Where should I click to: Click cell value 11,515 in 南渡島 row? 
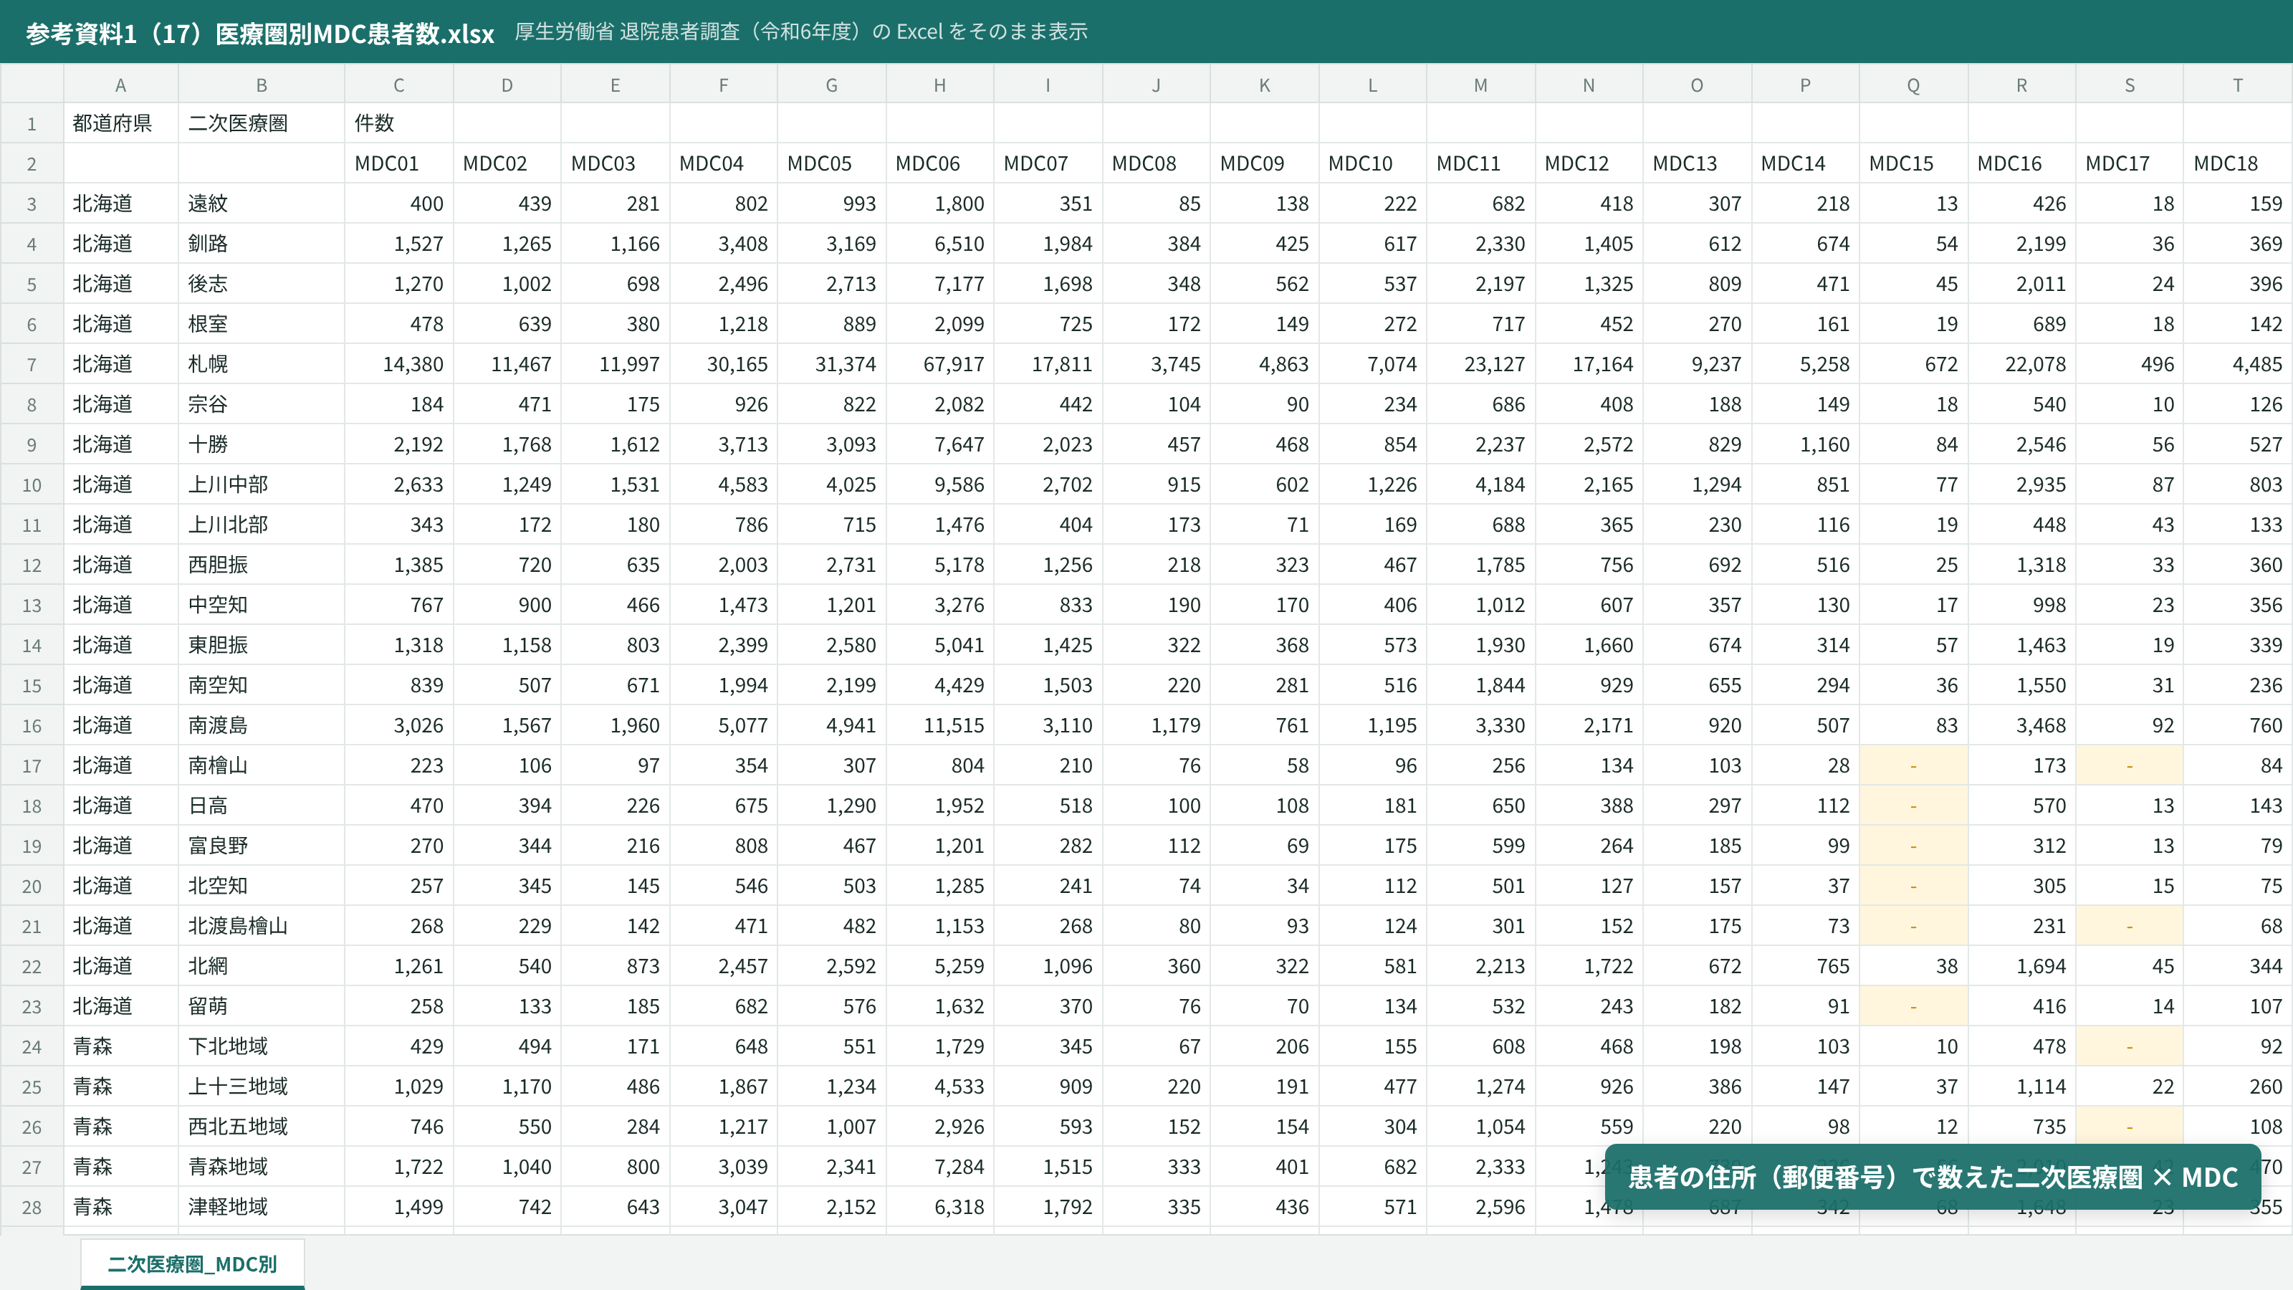click(x=940, y=725)
